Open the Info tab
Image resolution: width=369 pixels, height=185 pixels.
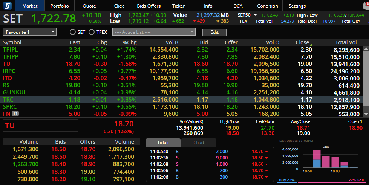click(x=208, y=6)
